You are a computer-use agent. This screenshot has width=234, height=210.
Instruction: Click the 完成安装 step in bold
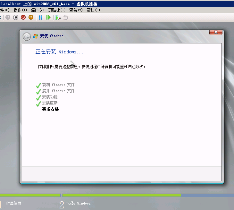(53, 109)
